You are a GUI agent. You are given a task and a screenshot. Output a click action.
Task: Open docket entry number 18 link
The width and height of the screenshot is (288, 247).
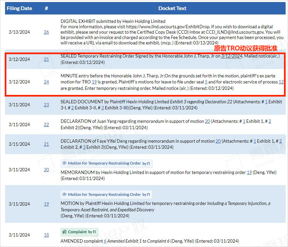46,235
